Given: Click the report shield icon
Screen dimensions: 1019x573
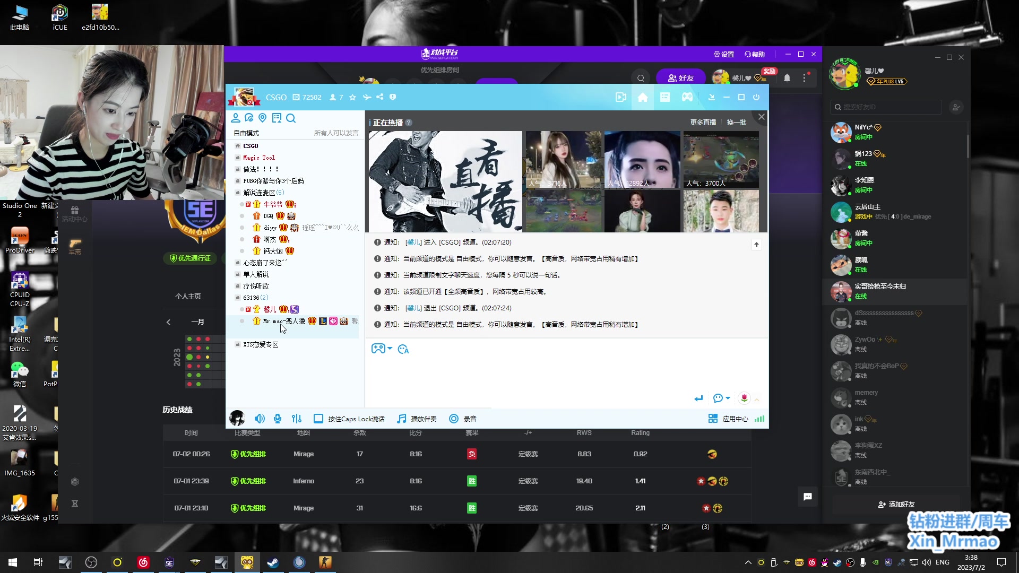Looking at the screenshot, I should pyautogui.click(x=393, y=97).
